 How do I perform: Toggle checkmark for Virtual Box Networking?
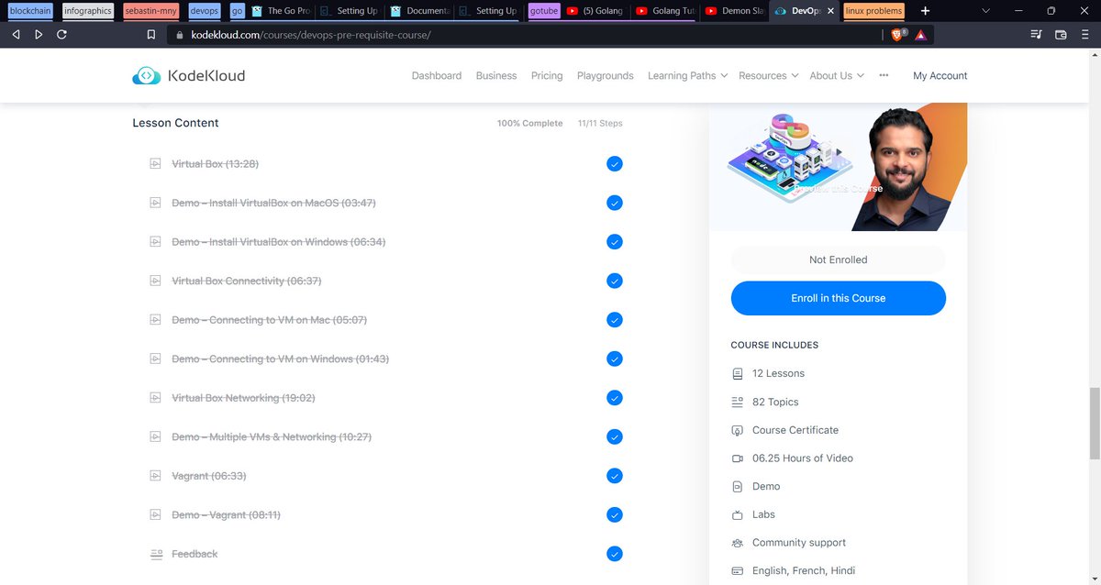615,398
